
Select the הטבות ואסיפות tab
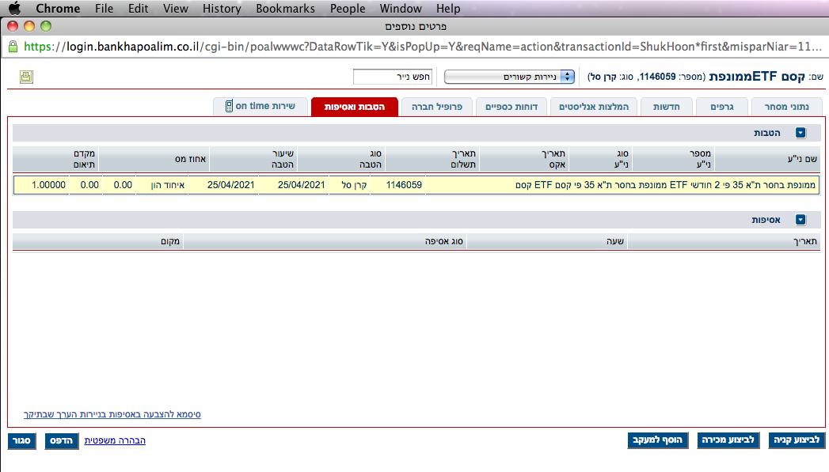click(x=354, y=107)
